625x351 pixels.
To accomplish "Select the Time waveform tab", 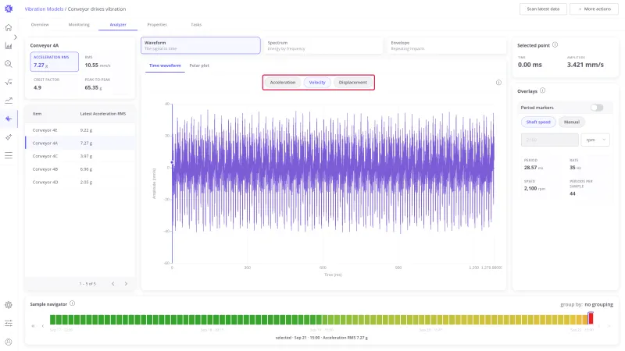I will point(165,66).
